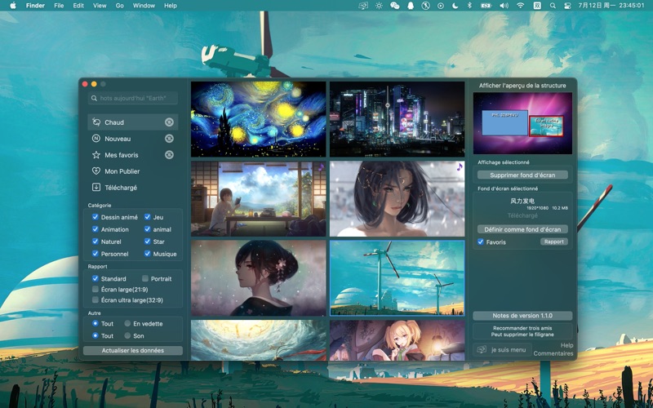Click the refresh icon beside Nouveau
Screen dimensions: 653x408
(169, 139)
